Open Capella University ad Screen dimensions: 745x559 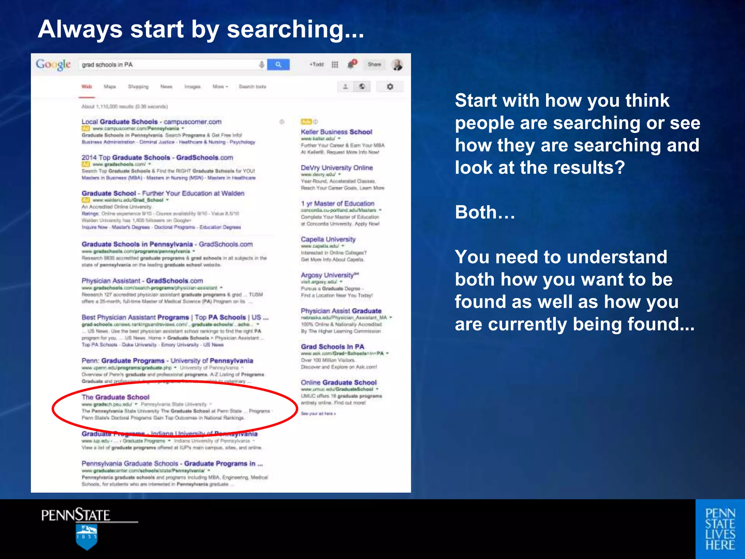(x=328, y=239)
